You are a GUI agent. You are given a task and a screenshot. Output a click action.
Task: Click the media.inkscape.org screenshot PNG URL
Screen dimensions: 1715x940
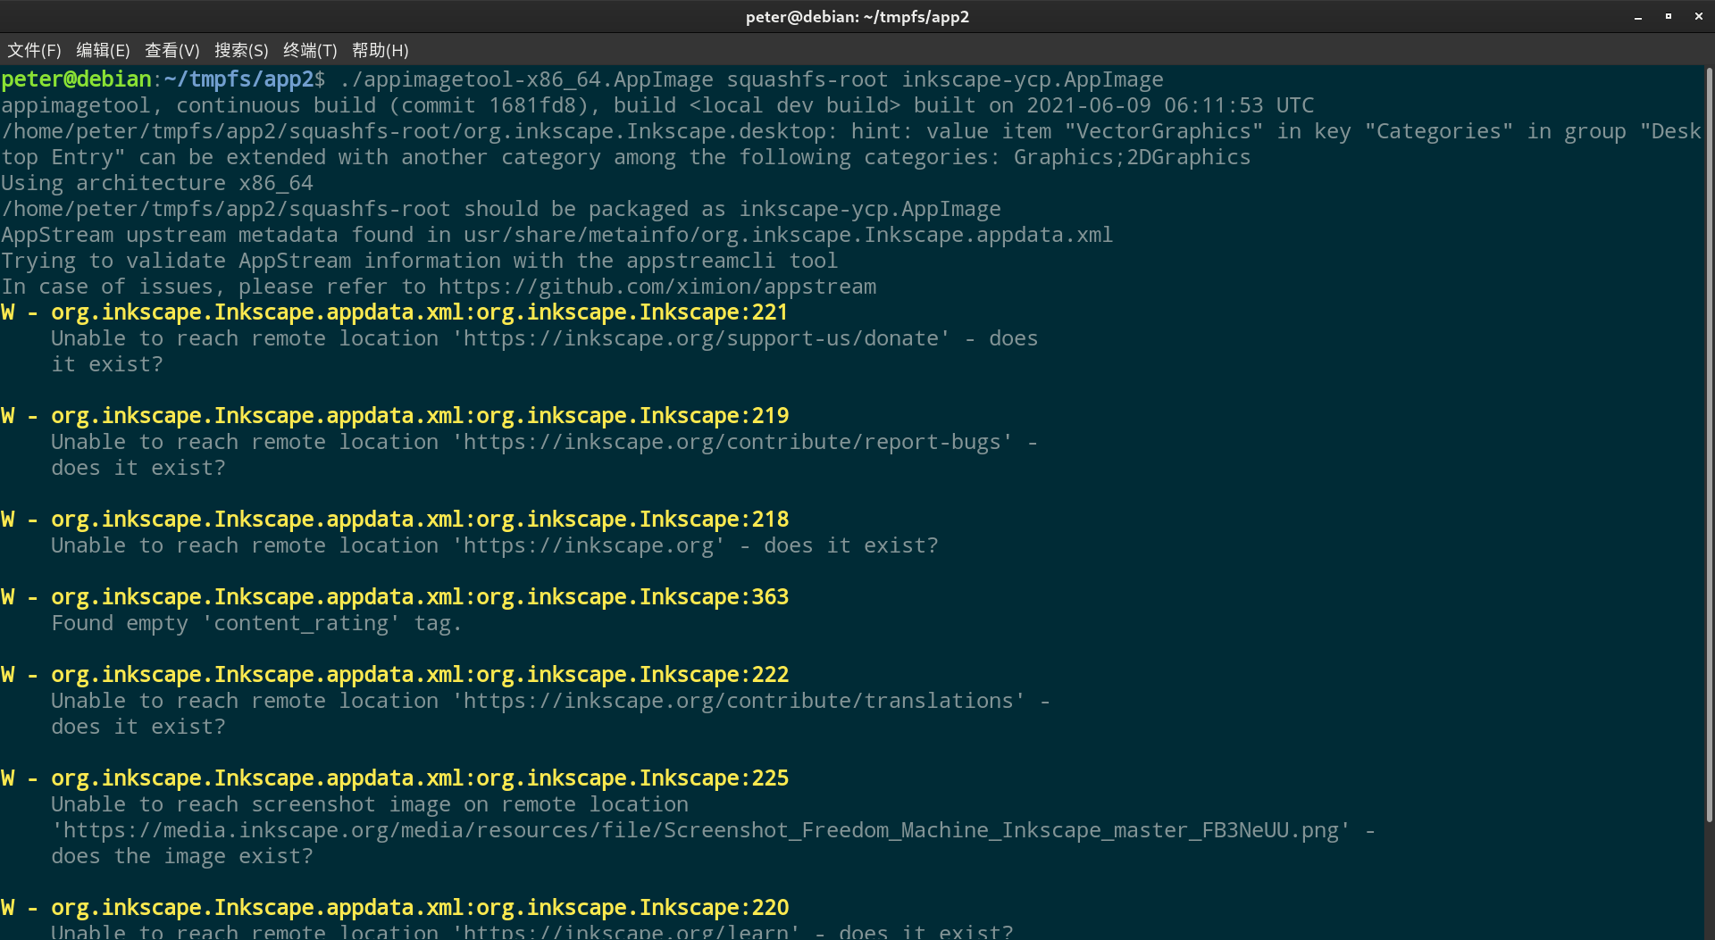click(x=701, y=830)
